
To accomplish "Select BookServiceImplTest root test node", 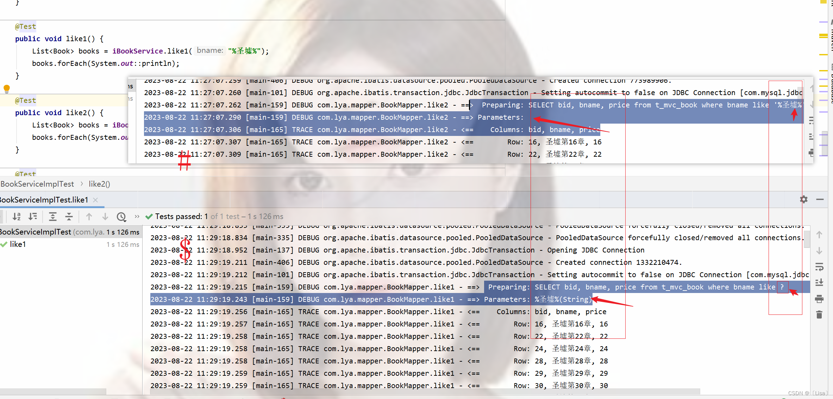I will pyautogui.click(x=35, y=232).
